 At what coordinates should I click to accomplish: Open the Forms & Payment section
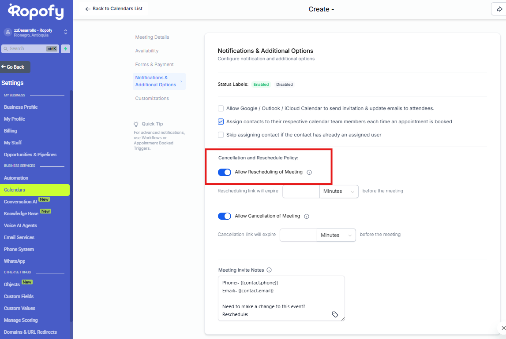tap(154, 65)
